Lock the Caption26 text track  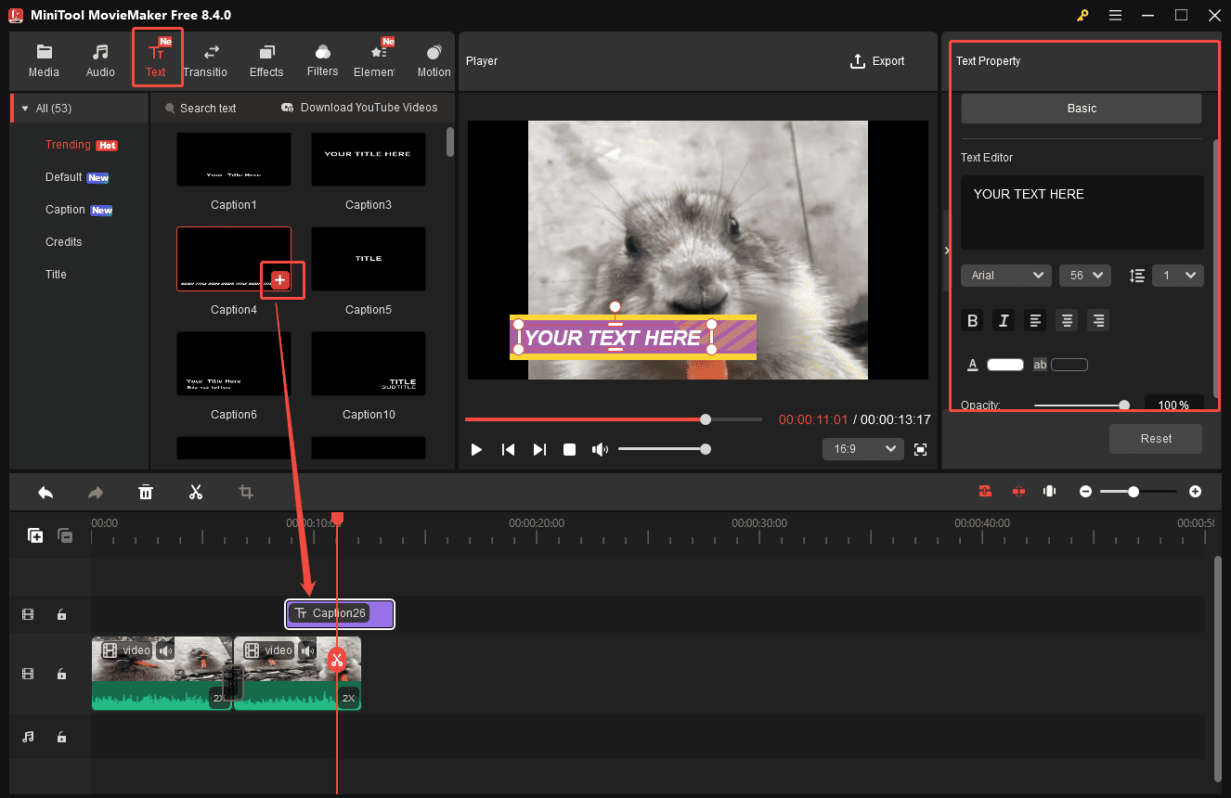[61, 614]
